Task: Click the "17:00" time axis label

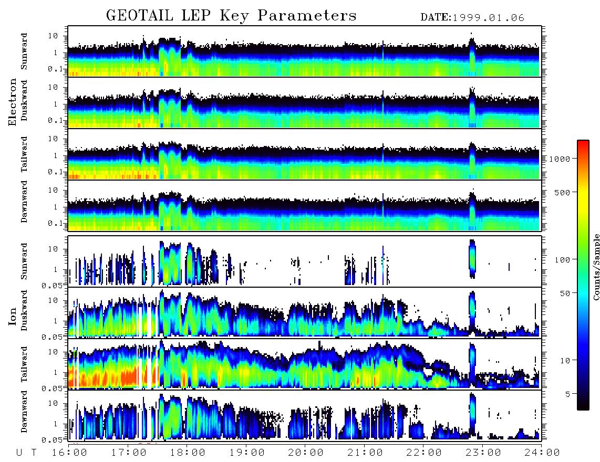Action: click(129, 453)
